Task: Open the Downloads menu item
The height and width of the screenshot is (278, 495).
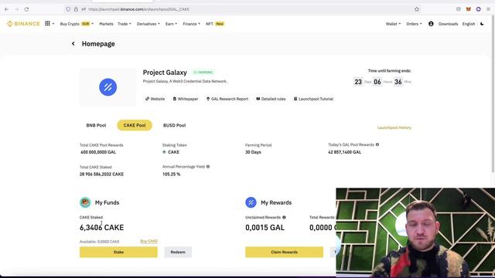Action: point(448,24)
